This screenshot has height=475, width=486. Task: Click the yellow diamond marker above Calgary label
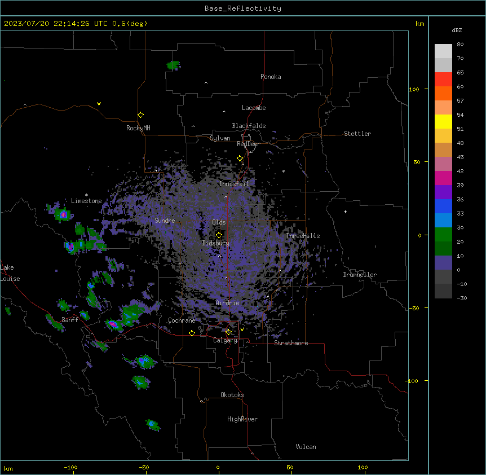[x=228, y=332]
